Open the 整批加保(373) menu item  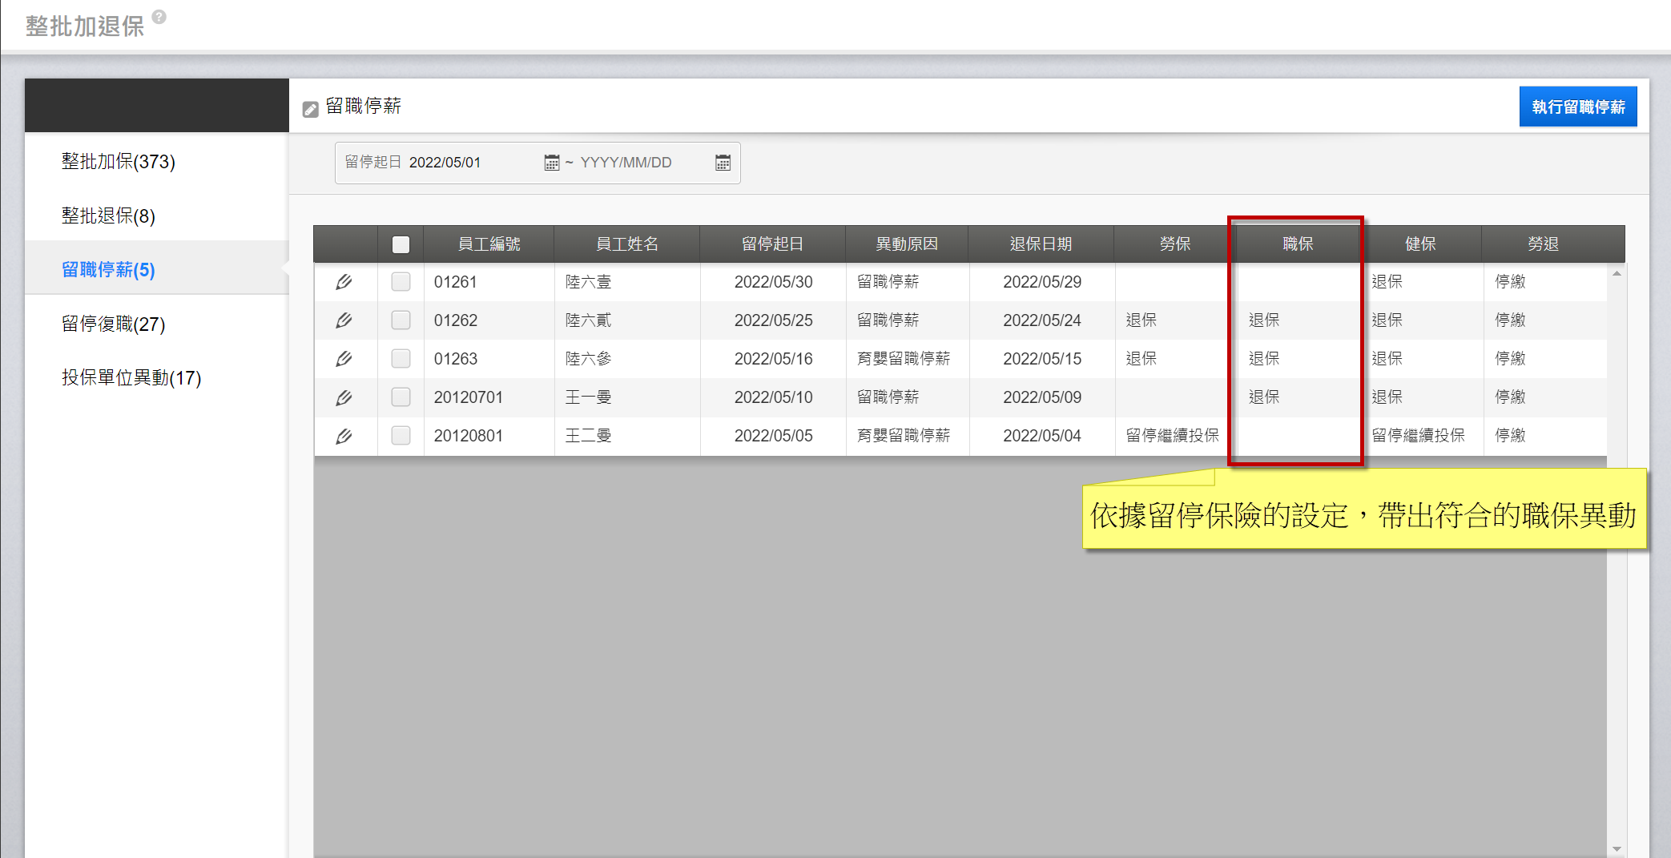pos(119,162)
